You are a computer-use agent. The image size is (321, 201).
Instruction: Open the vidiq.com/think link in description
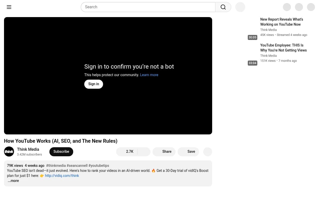tap(62, 176)
